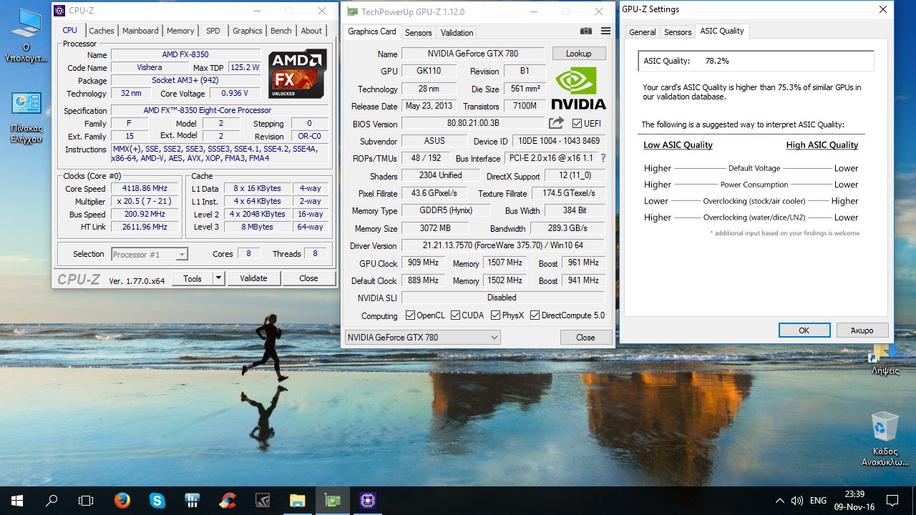Open Skype from the taskbar
This screenshot has width=916, height=515.
[x=157, y=501]
